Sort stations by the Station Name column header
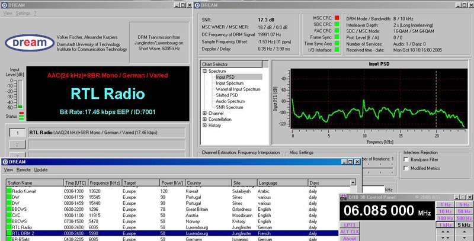This screenshot has width=474, height=241. pos(35,183)
